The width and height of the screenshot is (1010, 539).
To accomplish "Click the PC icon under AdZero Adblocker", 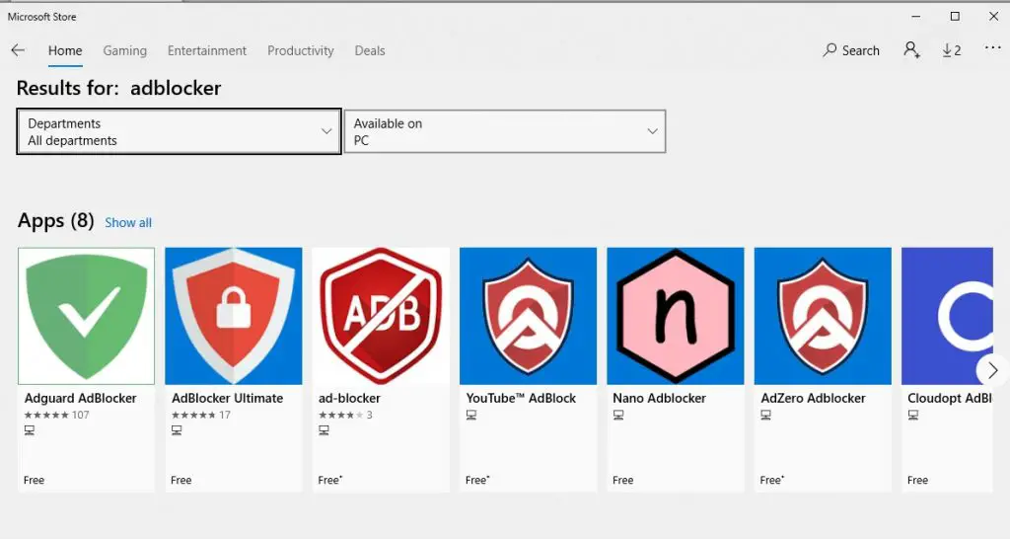I will pyautogui.click(x=765, y=416).
